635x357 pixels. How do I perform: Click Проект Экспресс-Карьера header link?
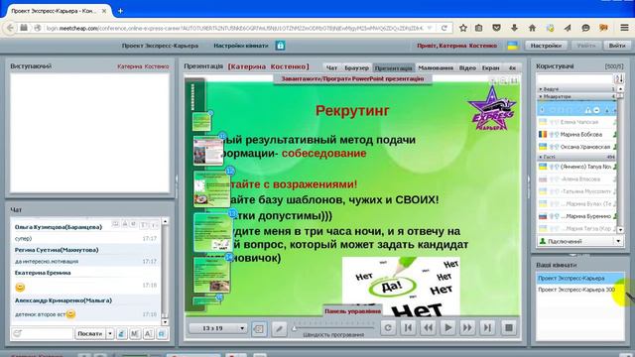[x=160, y=46]
